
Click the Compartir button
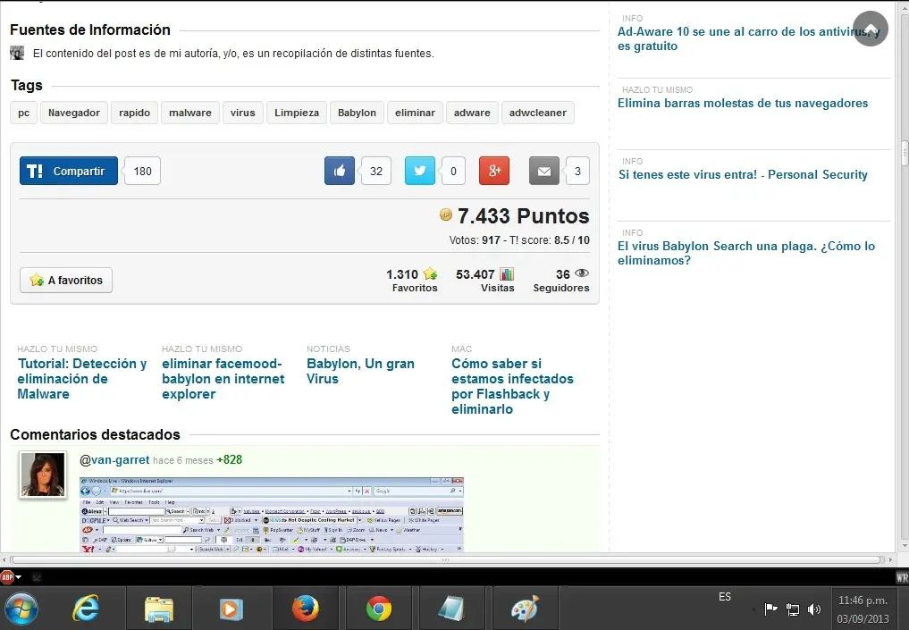69,171
